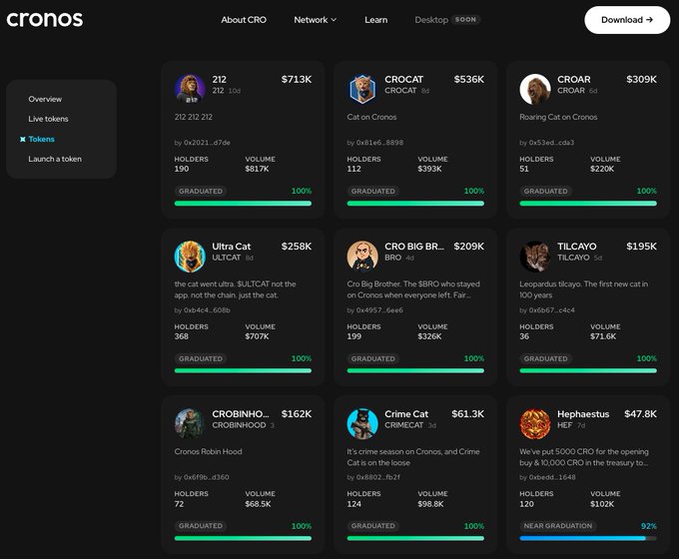
Task: Select Tokens in the sidebar
Action: [42, 139]
